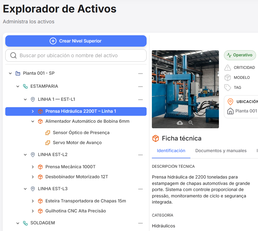Click the ESTAMPARIA area icon
The height and width of the screenshot is (231, 258).
point(25,86)
